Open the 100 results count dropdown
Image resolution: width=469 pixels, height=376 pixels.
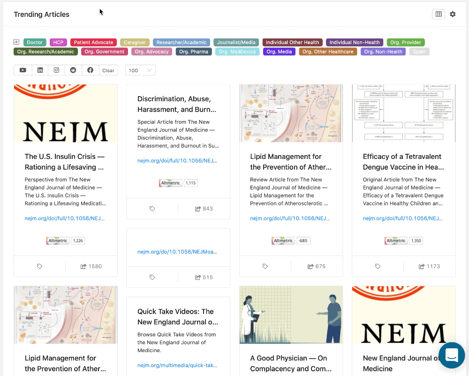tap(140, 70)
